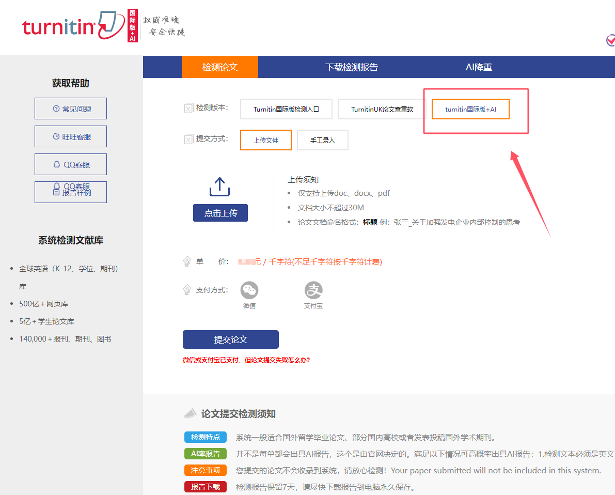Click the 500亿+网页库 list item

click(43, 304)
